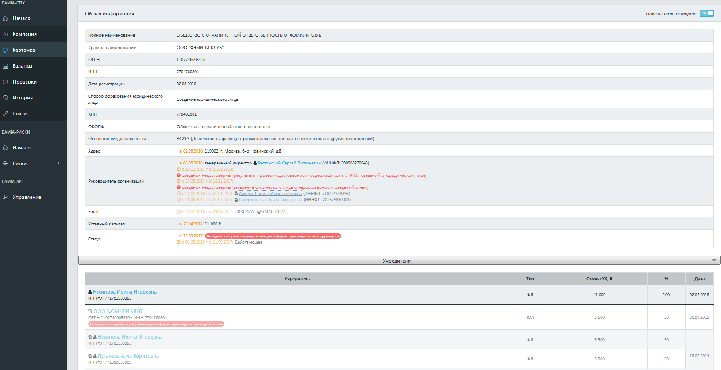This screenshot has height=370, width=721.
Task: Click the briefcase icon beside Компания
Action: click(5, 34)
